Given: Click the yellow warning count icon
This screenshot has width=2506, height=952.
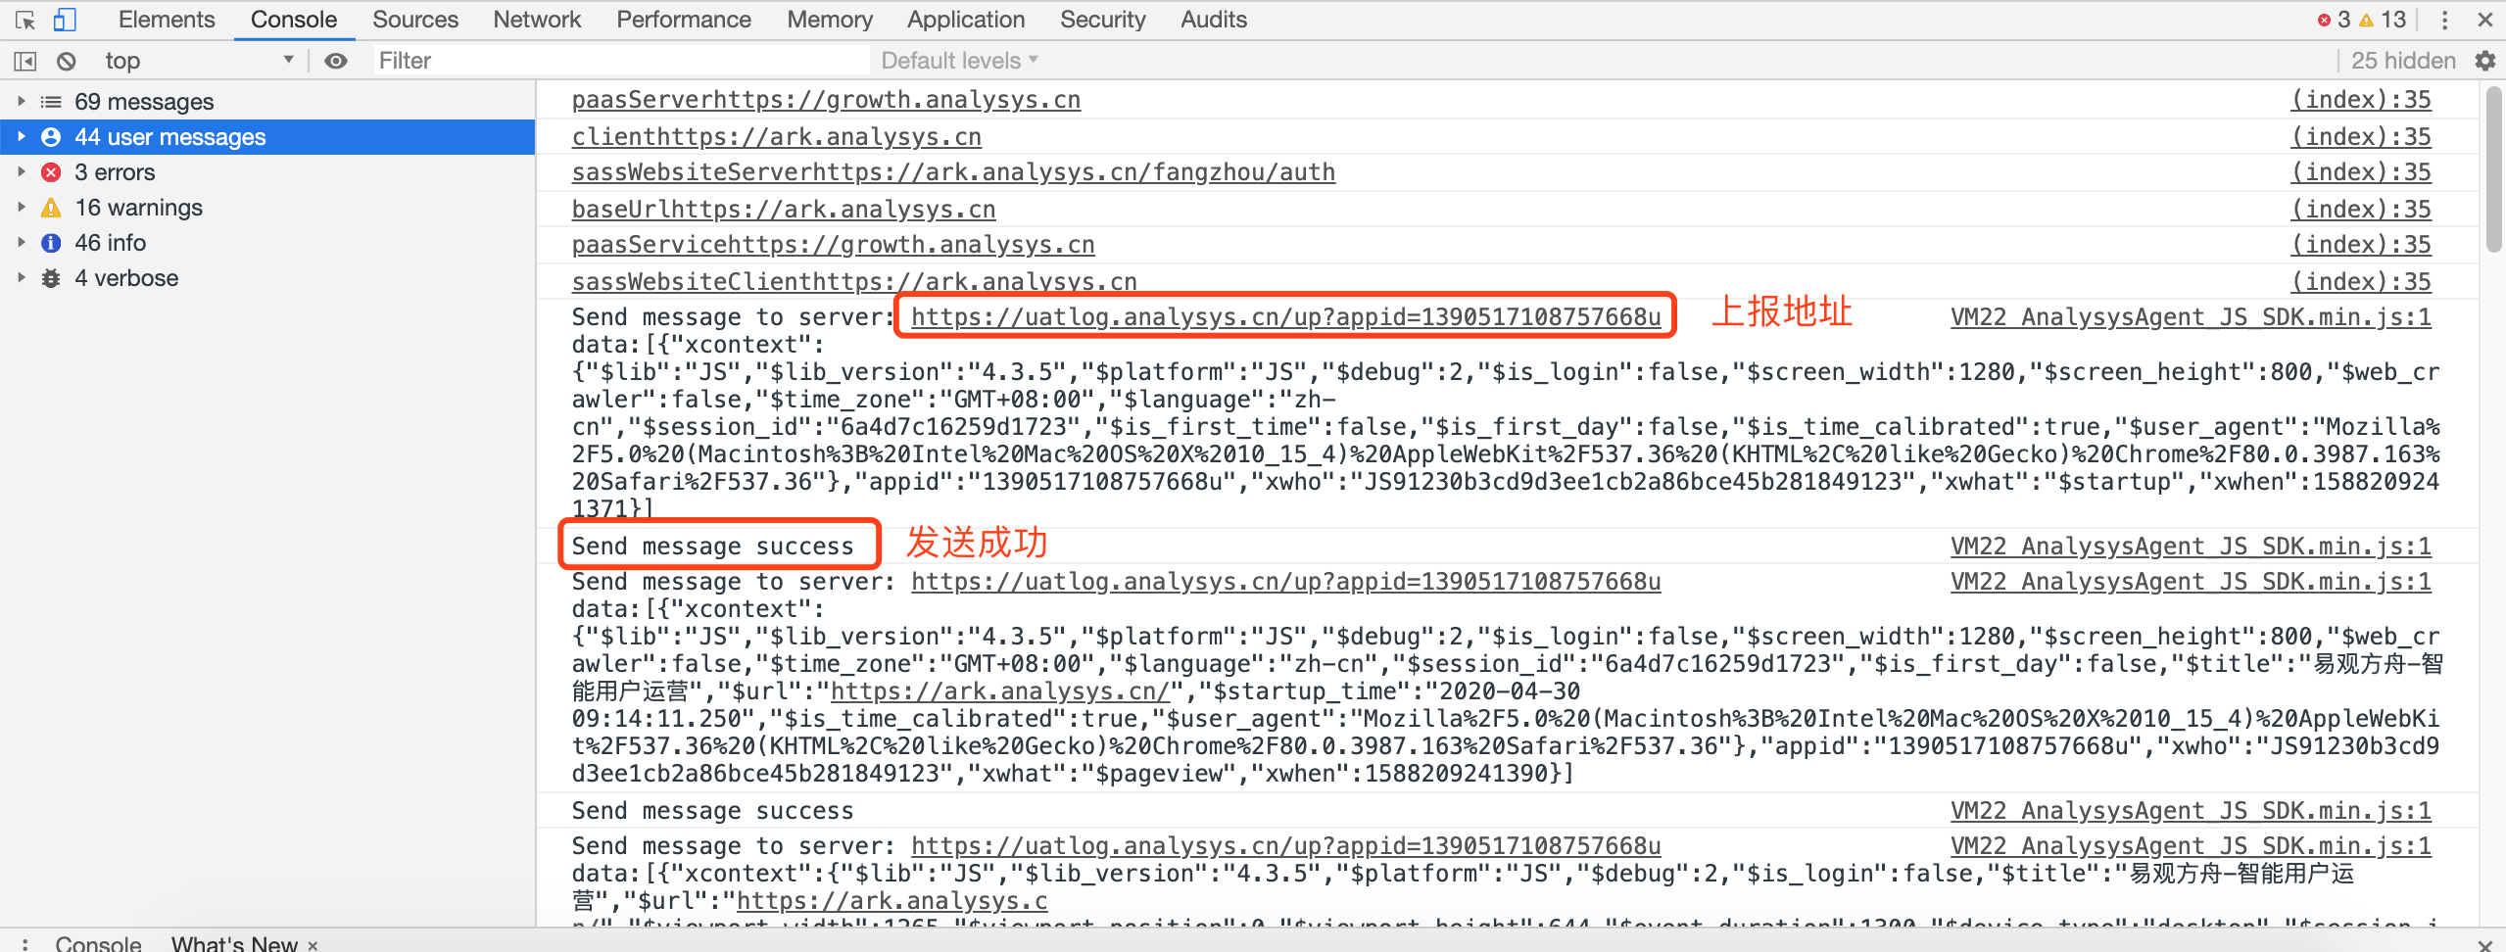Looking at the screenshot, I should tap(2366, 20).
